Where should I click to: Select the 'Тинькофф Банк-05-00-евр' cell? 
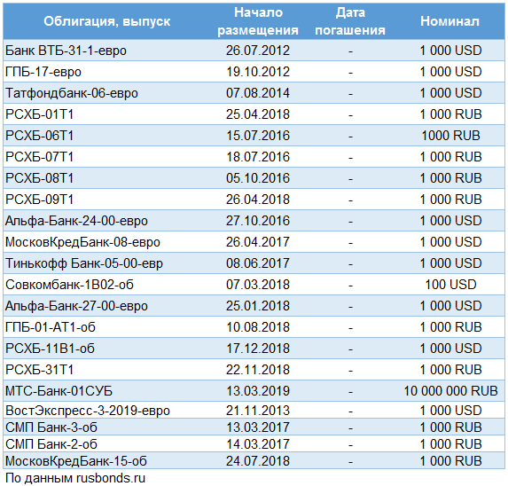click(x=84, y=263)
